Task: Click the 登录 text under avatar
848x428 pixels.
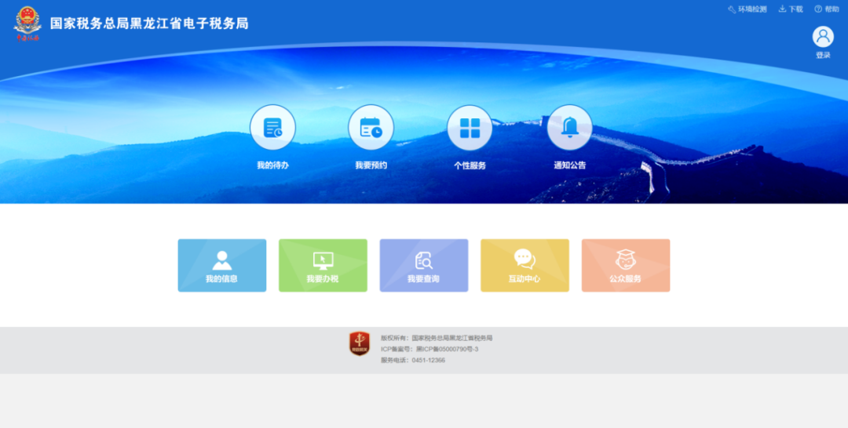Action: (x=823, y=55)
